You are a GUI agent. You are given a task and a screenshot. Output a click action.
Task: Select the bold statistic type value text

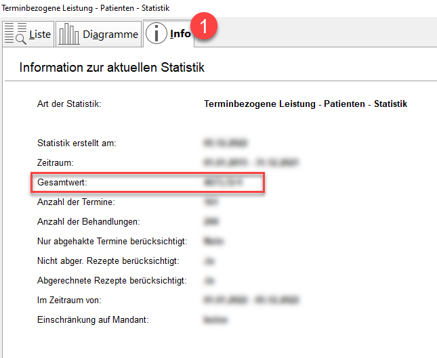point(305,104)
